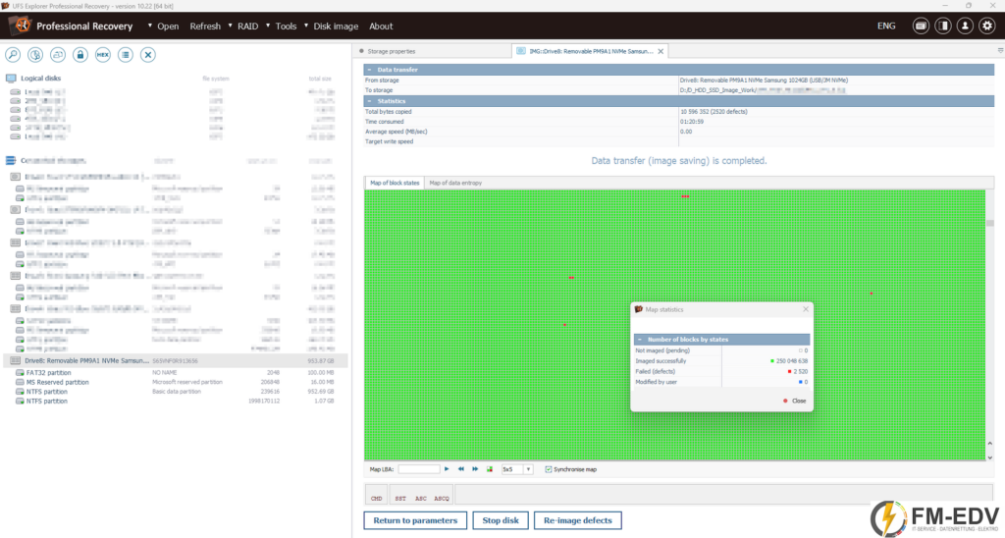Viewport: 1005px width, 538px height.
Task: Click the user account icon in header
Action: click(965, 26)
